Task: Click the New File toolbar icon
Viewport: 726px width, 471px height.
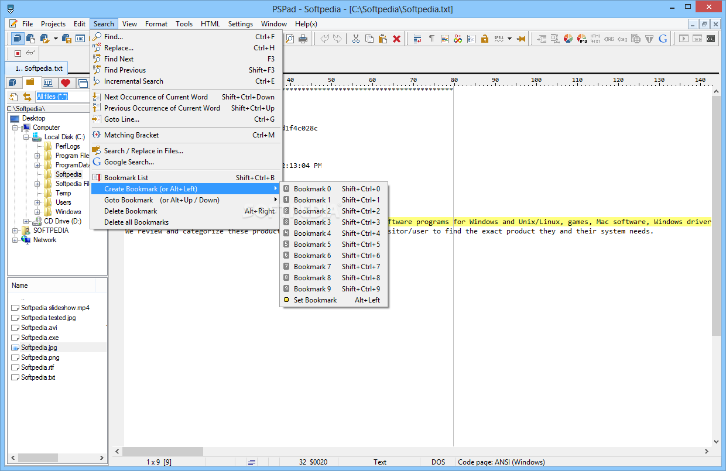Action: (x=18, y=39)
